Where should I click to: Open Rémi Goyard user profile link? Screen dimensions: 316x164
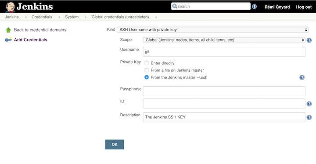[x=277, y=7]
